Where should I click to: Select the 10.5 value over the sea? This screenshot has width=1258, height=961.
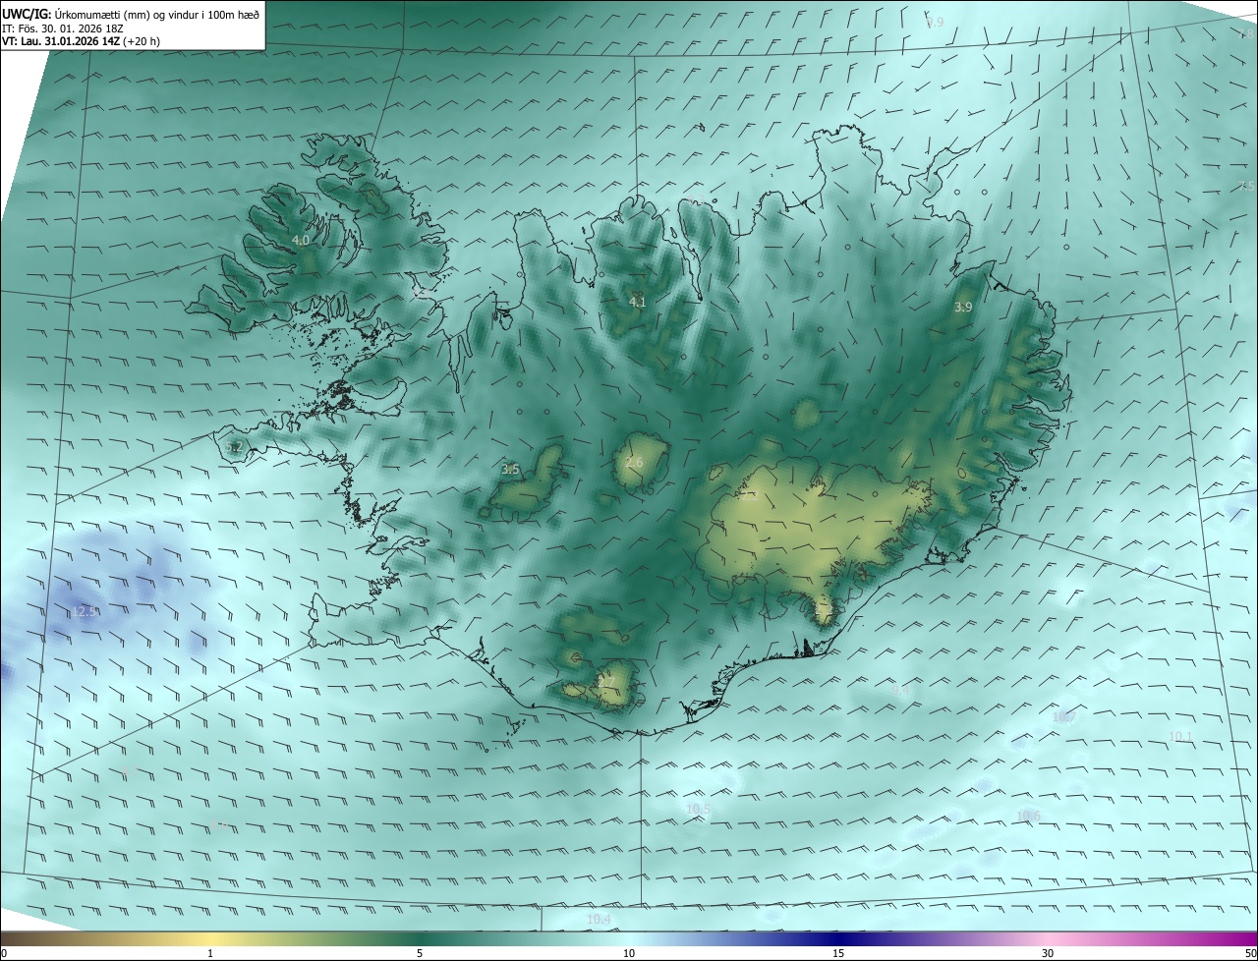tap(698, 809)
